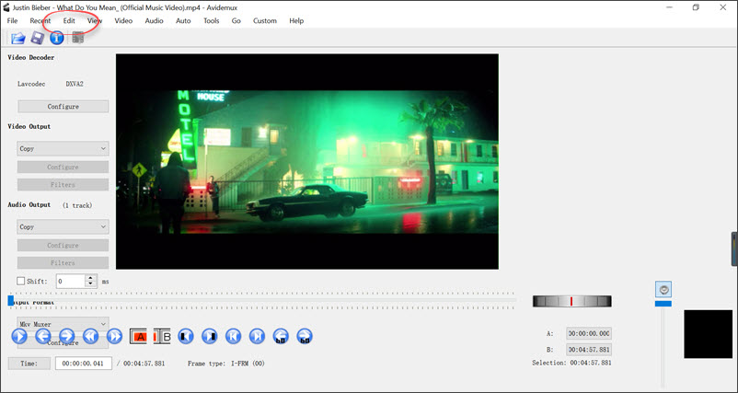This screenshot has width=738, height=393.
Task: Click the grey calculator toolbar icon
Action: 78,38
